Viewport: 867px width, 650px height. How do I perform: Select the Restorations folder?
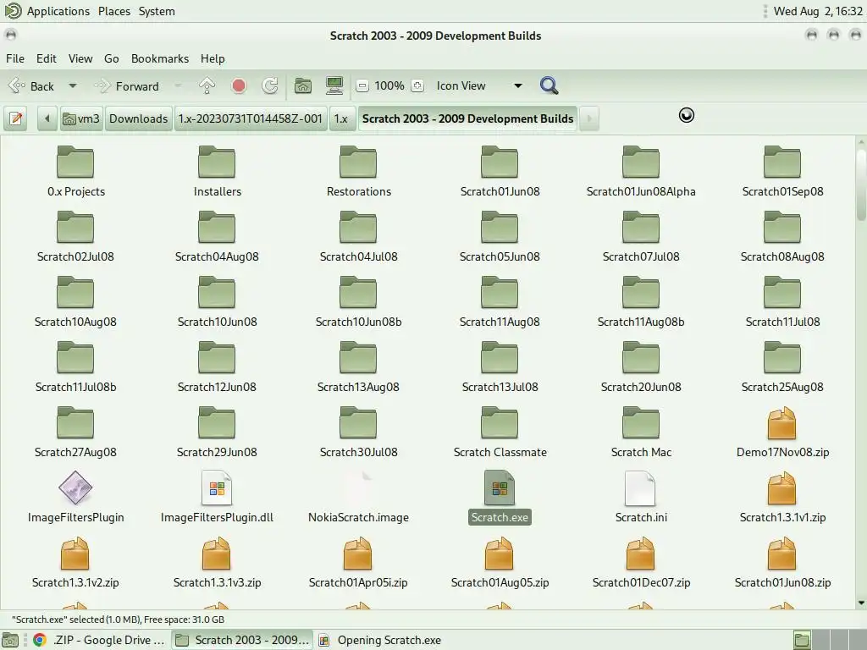pyautogui.click(x=358, y=172)
